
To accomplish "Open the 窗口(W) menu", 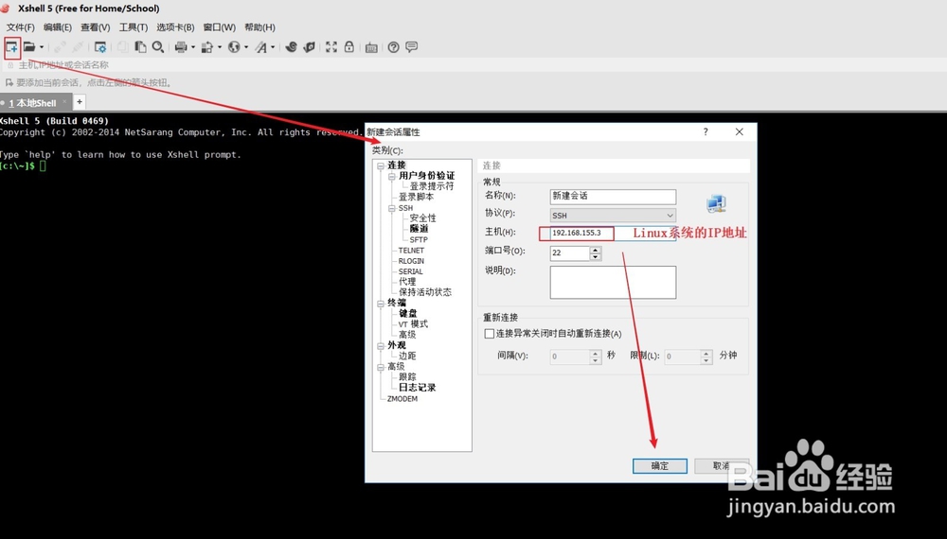I will point(220,27).
